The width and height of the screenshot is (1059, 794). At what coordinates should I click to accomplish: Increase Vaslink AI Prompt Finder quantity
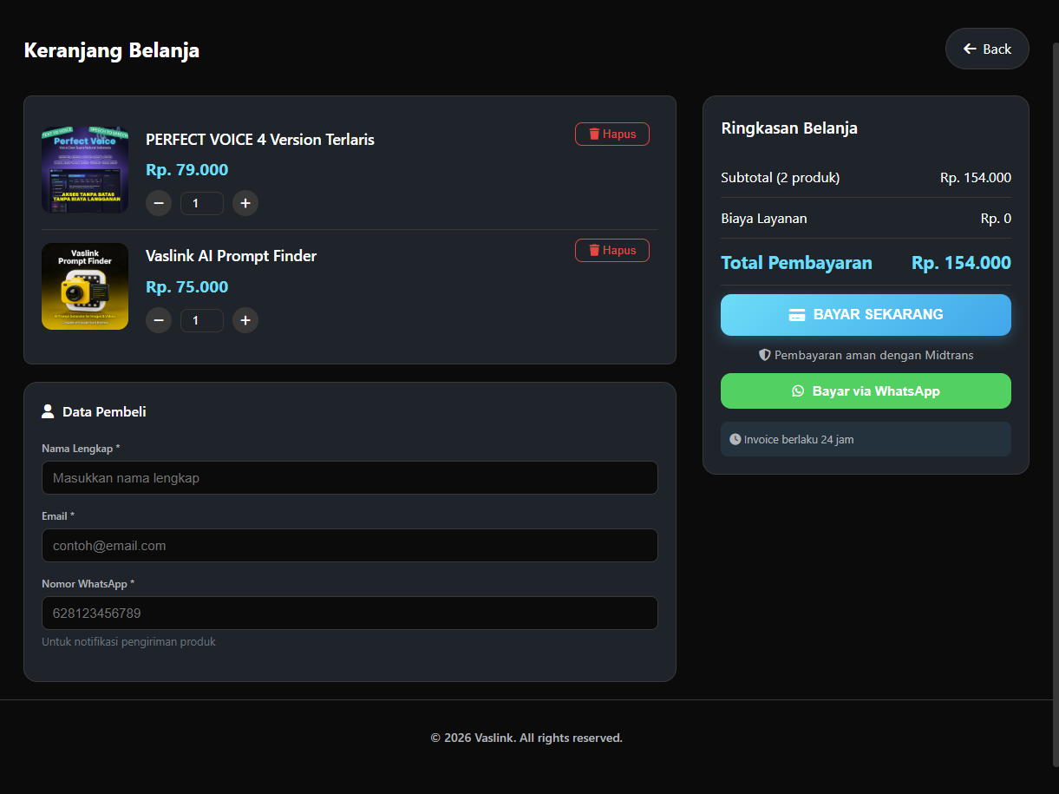[245, 320]
